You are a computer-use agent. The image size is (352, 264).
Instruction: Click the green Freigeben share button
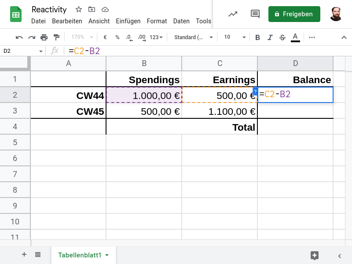[x=294, y=14]
